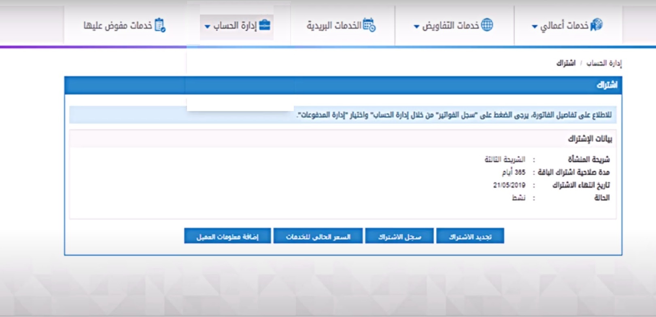Click the invoice details notice text
The height and width of the screenshot is (317, 656).
pyautogui.click(x=454, y=115)
